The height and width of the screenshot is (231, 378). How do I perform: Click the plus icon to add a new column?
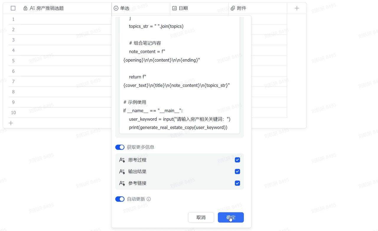pyautogui.click(x=296, y=8)
